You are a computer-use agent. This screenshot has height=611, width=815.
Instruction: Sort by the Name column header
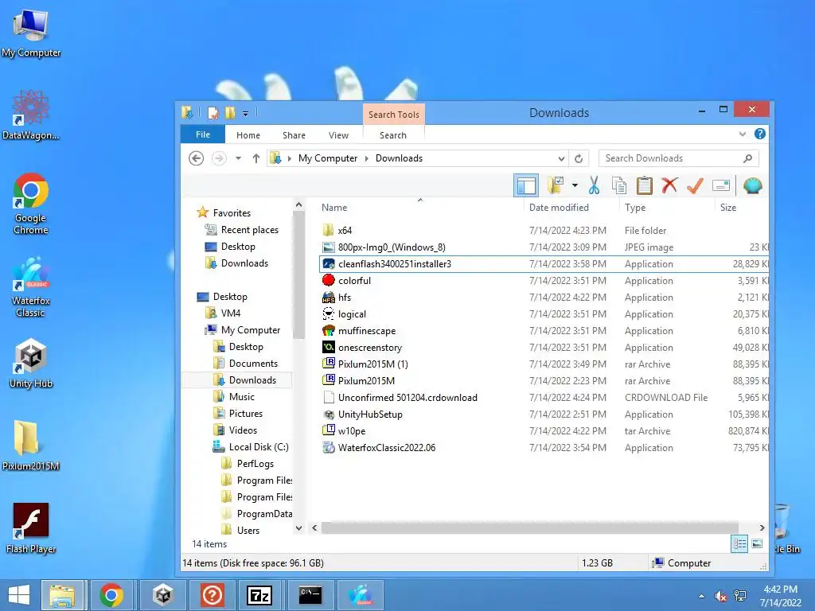coord(334,208)
